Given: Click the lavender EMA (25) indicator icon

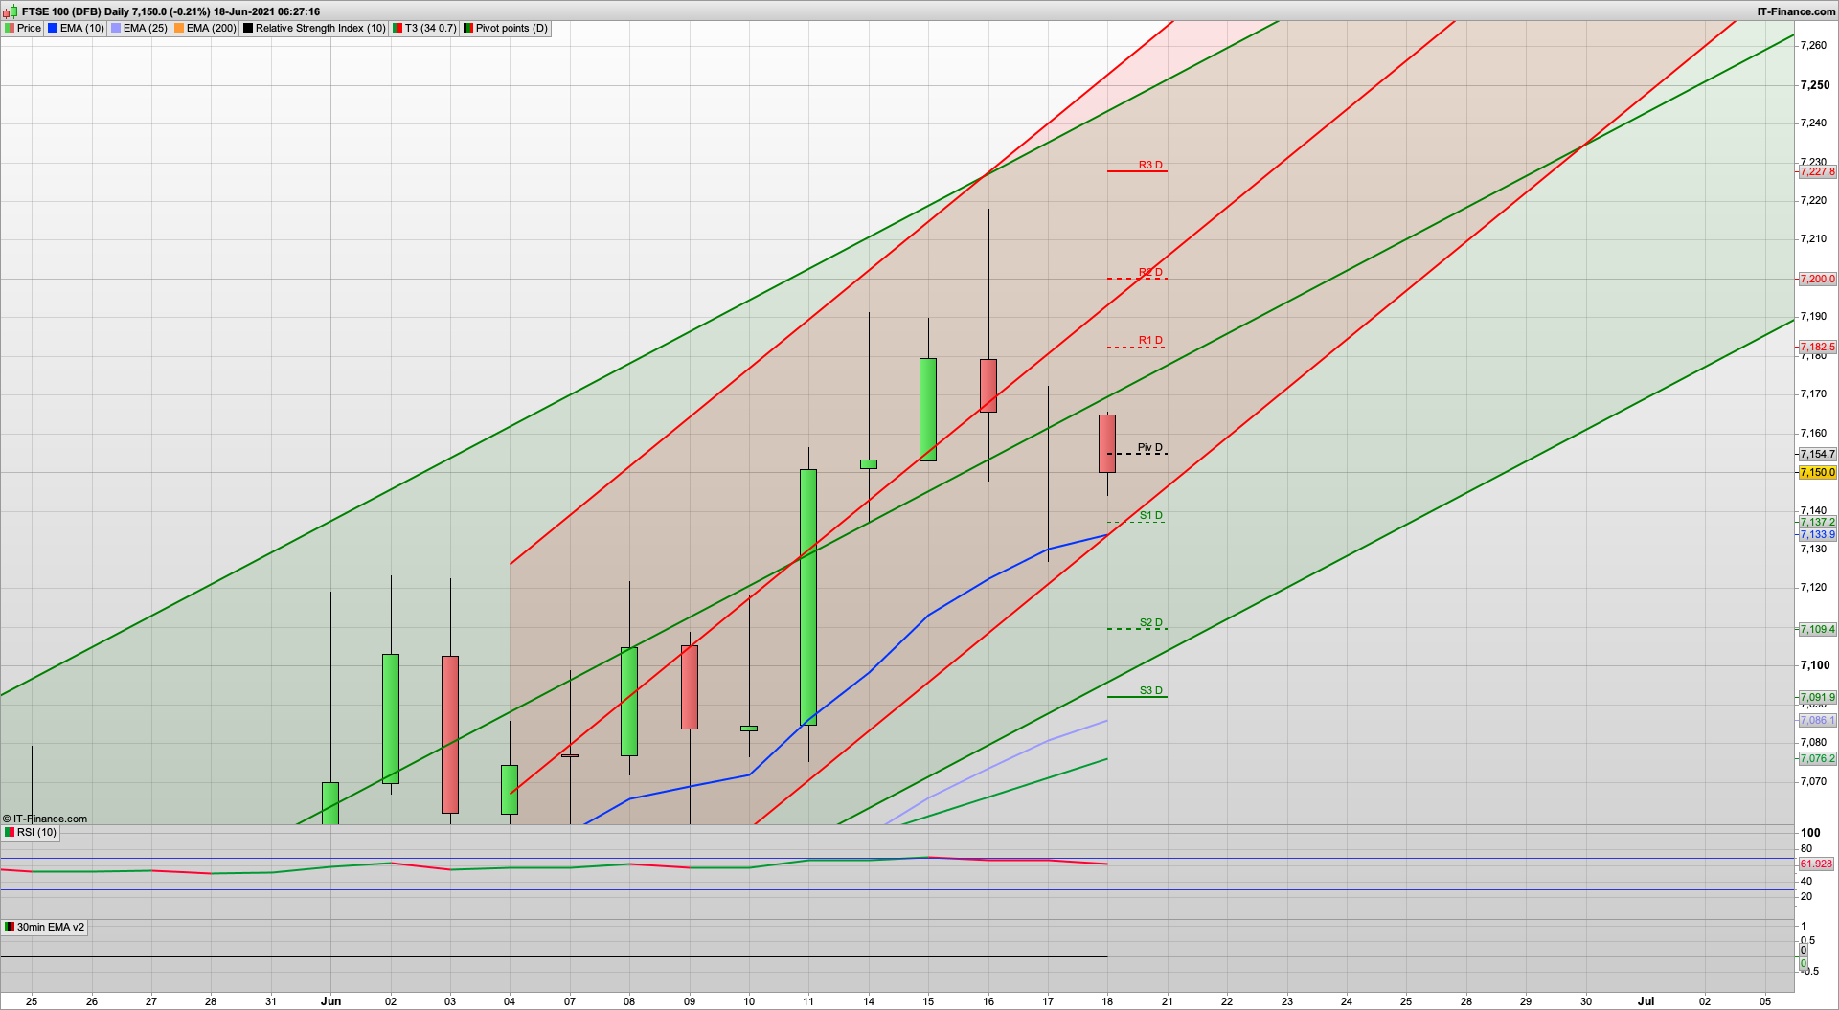Looking at the screenshot, I should point(114,28).
